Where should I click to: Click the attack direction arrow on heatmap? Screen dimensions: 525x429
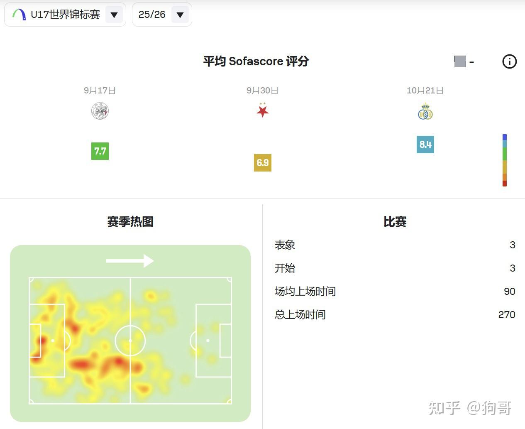(x=130, y=261)
